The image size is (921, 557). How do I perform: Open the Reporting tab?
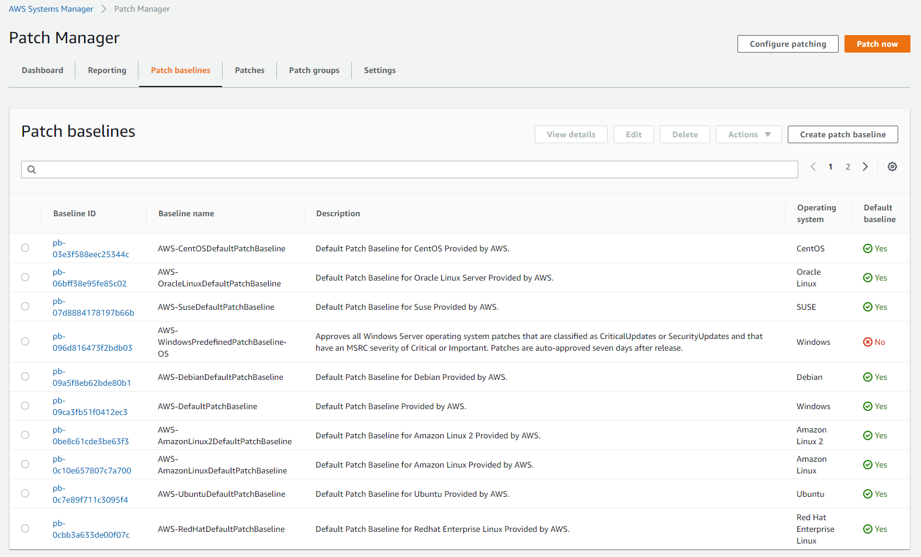(x=107, y=70)
